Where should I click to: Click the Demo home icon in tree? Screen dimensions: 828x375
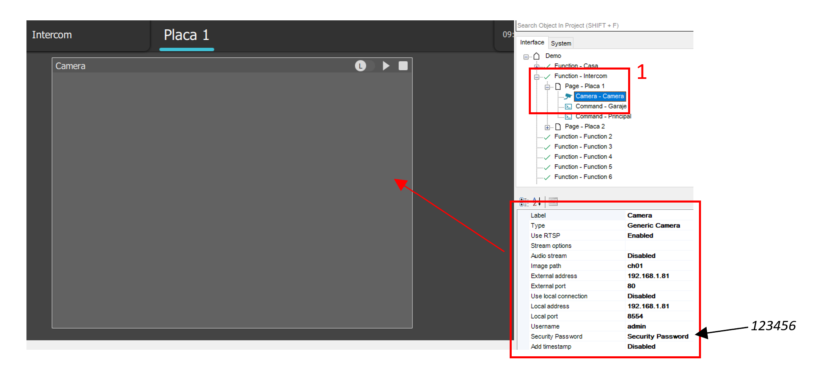point(537,56)
